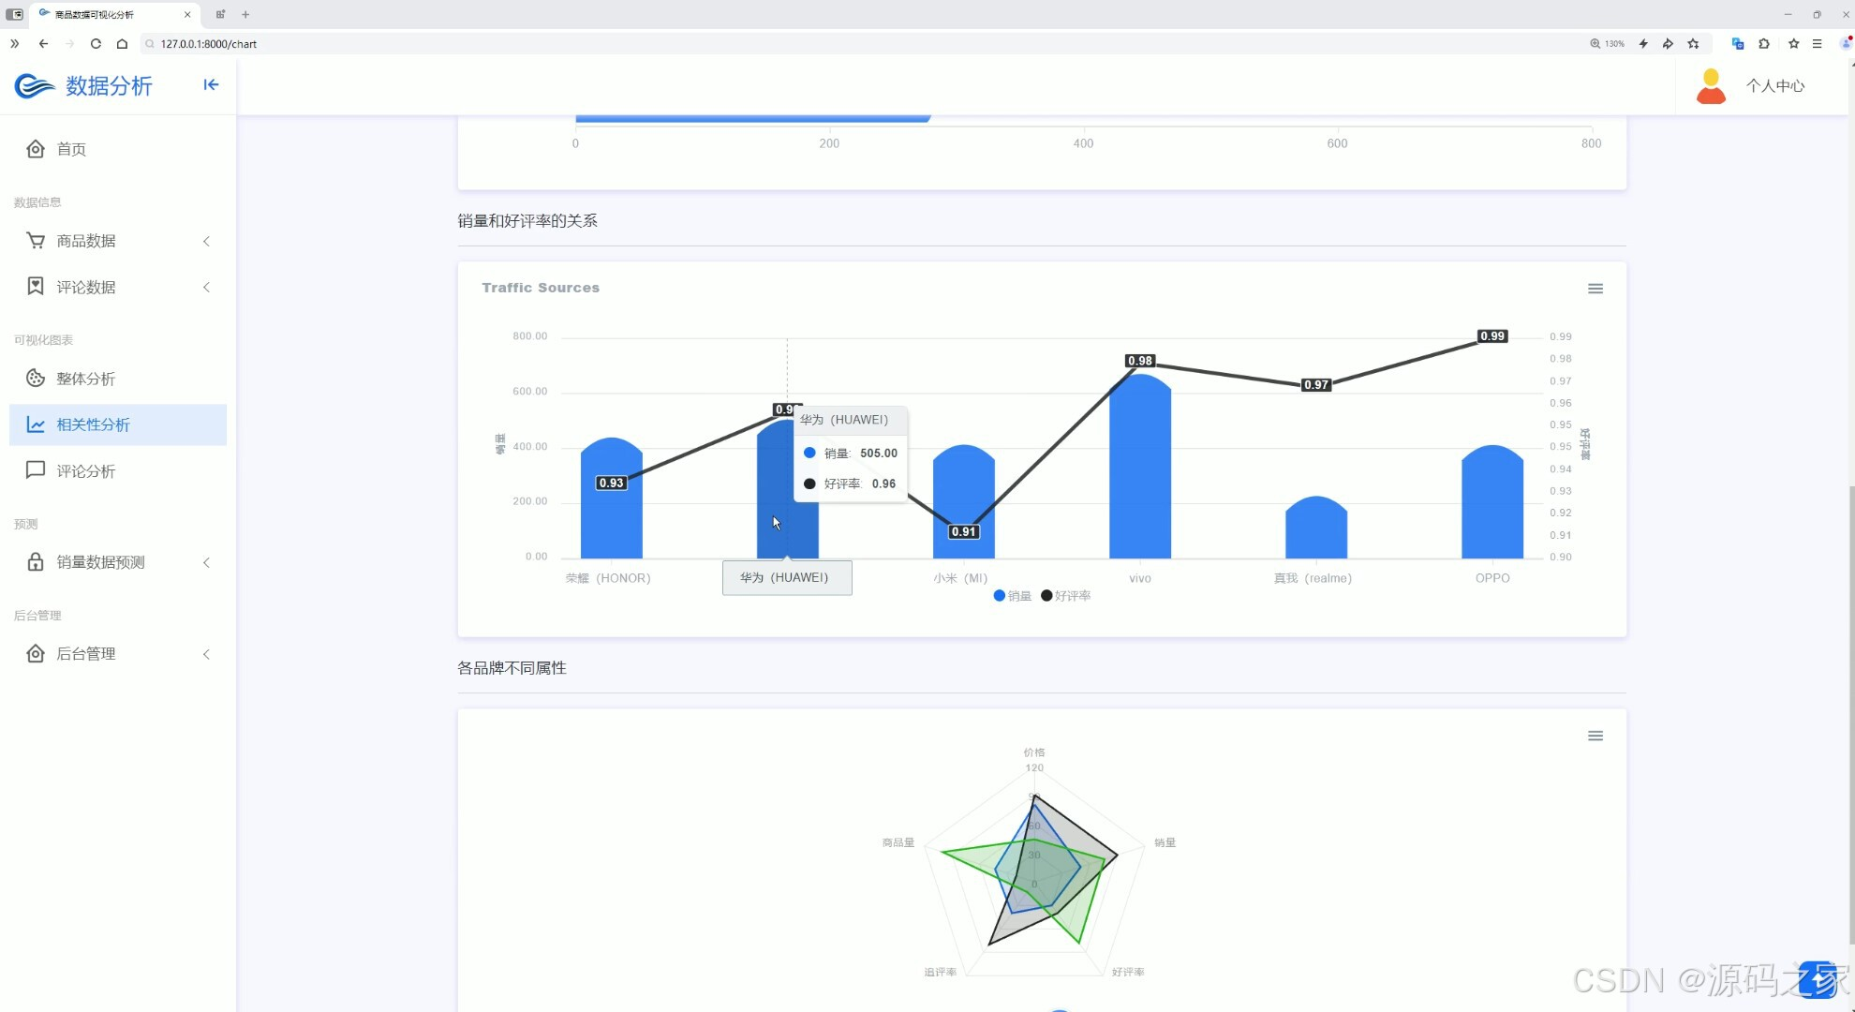Expand the 商品数据 submenu chevron
1855x1012 pixels.
point(206,242)
